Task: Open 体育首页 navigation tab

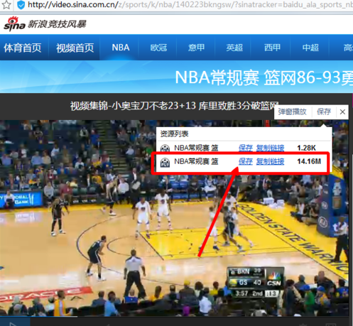Action: coord(23,48)
